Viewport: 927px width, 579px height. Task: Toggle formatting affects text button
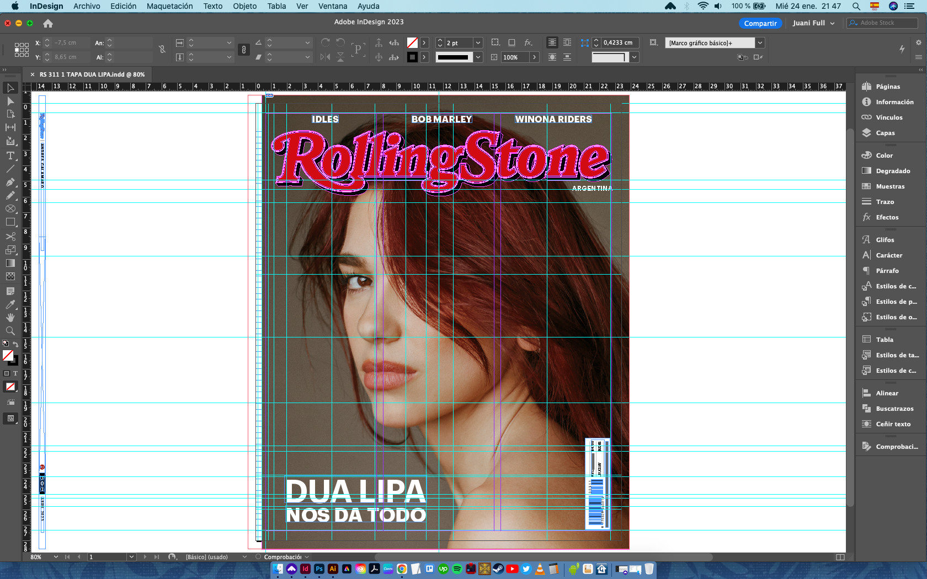coord(15,373)
